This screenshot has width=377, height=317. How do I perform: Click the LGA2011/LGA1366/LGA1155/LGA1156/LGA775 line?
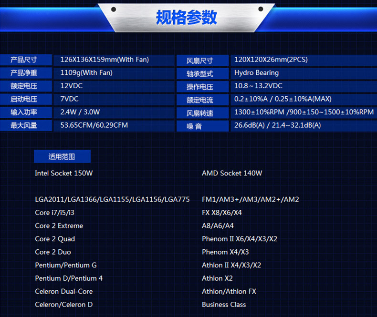tap(112, 199)
